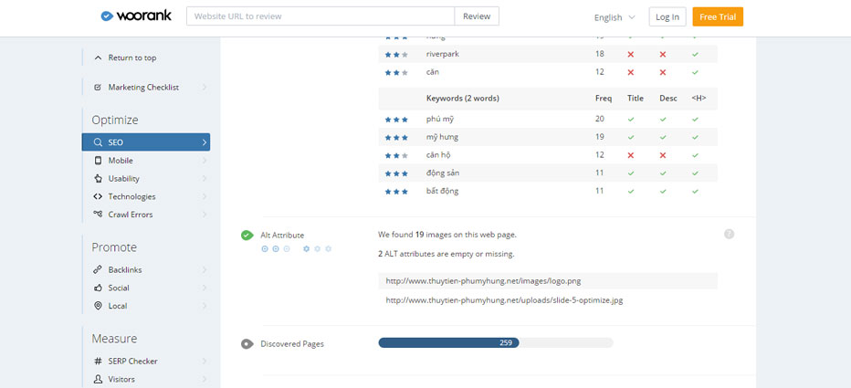Click the Discovered Pages status icon
This screenshot has width=851, height=388.
coord(247,344)
